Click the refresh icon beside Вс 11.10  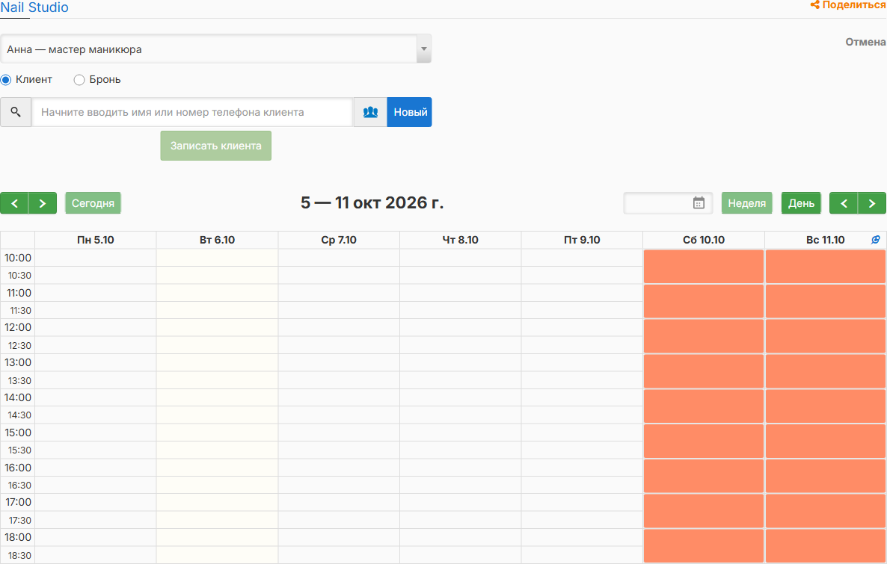[x=876, y=240]
